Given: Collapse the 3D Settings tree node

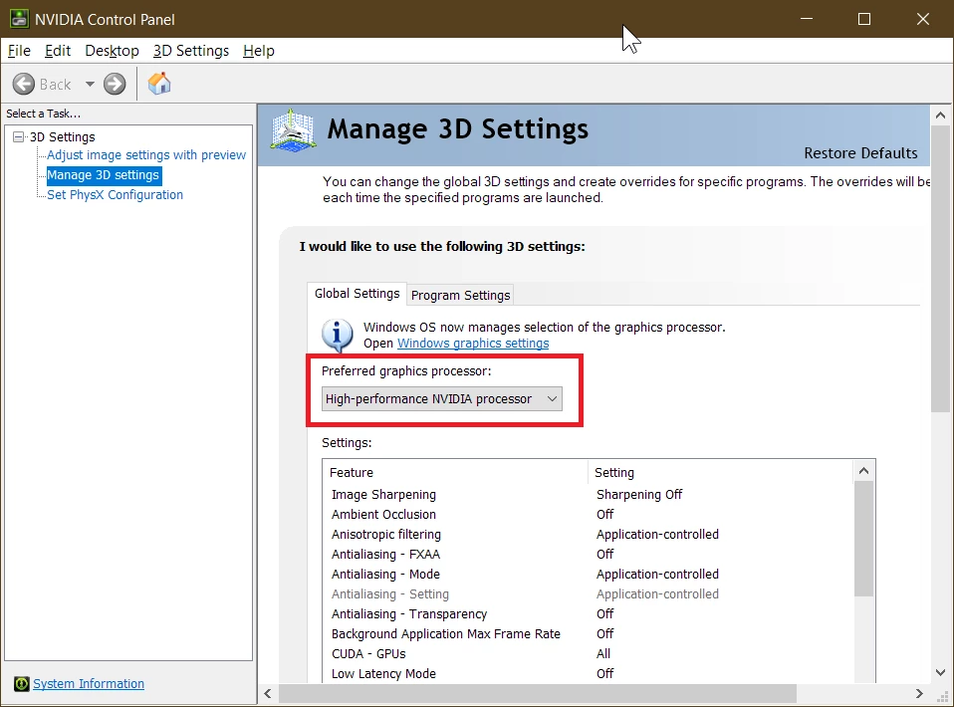Looking at the screenshot, I should 19,136.
